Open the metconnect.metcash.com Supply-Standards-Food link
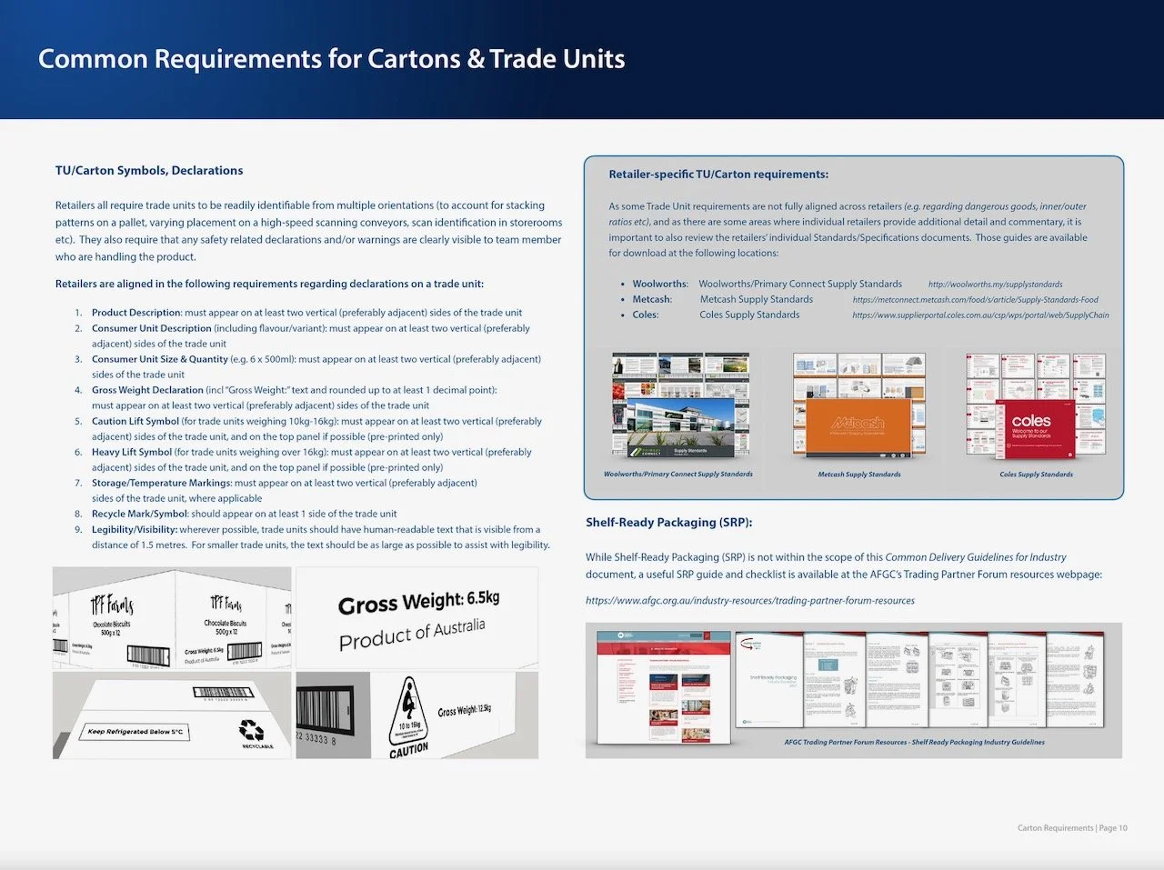 (975, 300)
